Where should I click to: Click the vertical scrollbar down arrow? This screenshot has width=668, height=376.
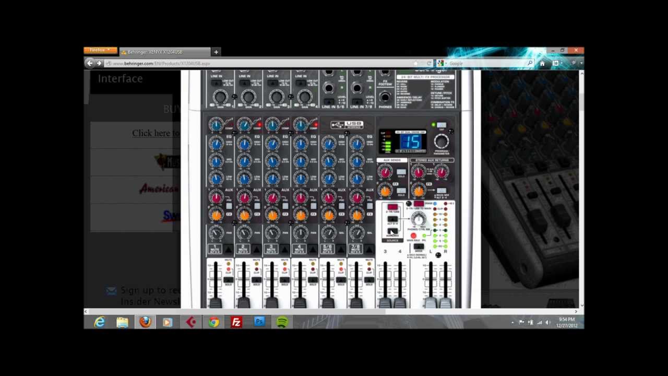(x=582, y=305)
